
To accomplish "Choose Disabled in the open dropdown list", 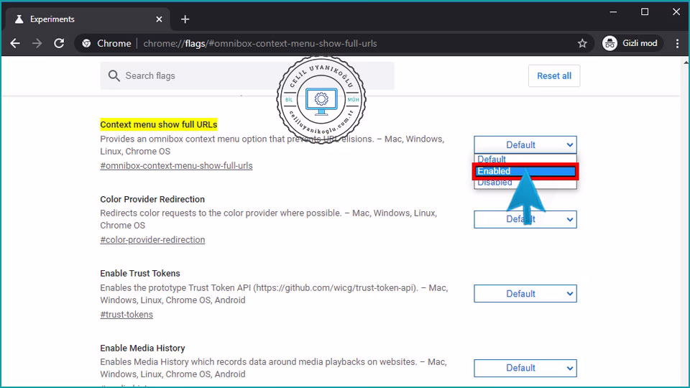I will 525,183.
